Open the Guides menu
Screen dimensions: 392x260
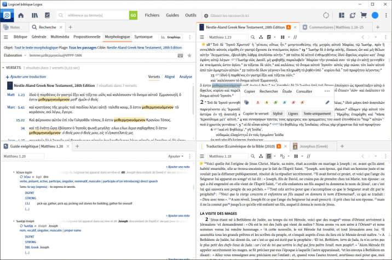(172, 15)
